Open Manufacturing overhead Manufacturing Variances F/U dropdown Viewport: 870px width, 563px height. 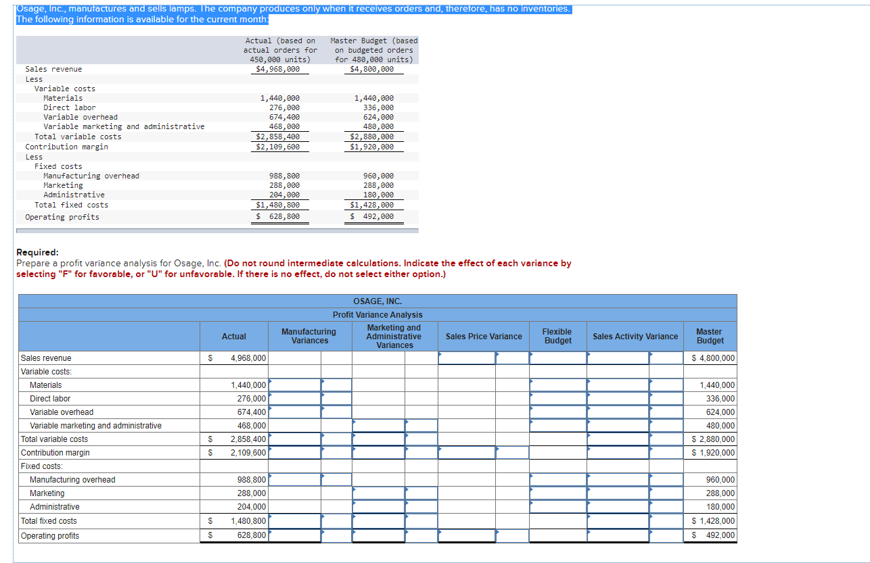point(336,480)
